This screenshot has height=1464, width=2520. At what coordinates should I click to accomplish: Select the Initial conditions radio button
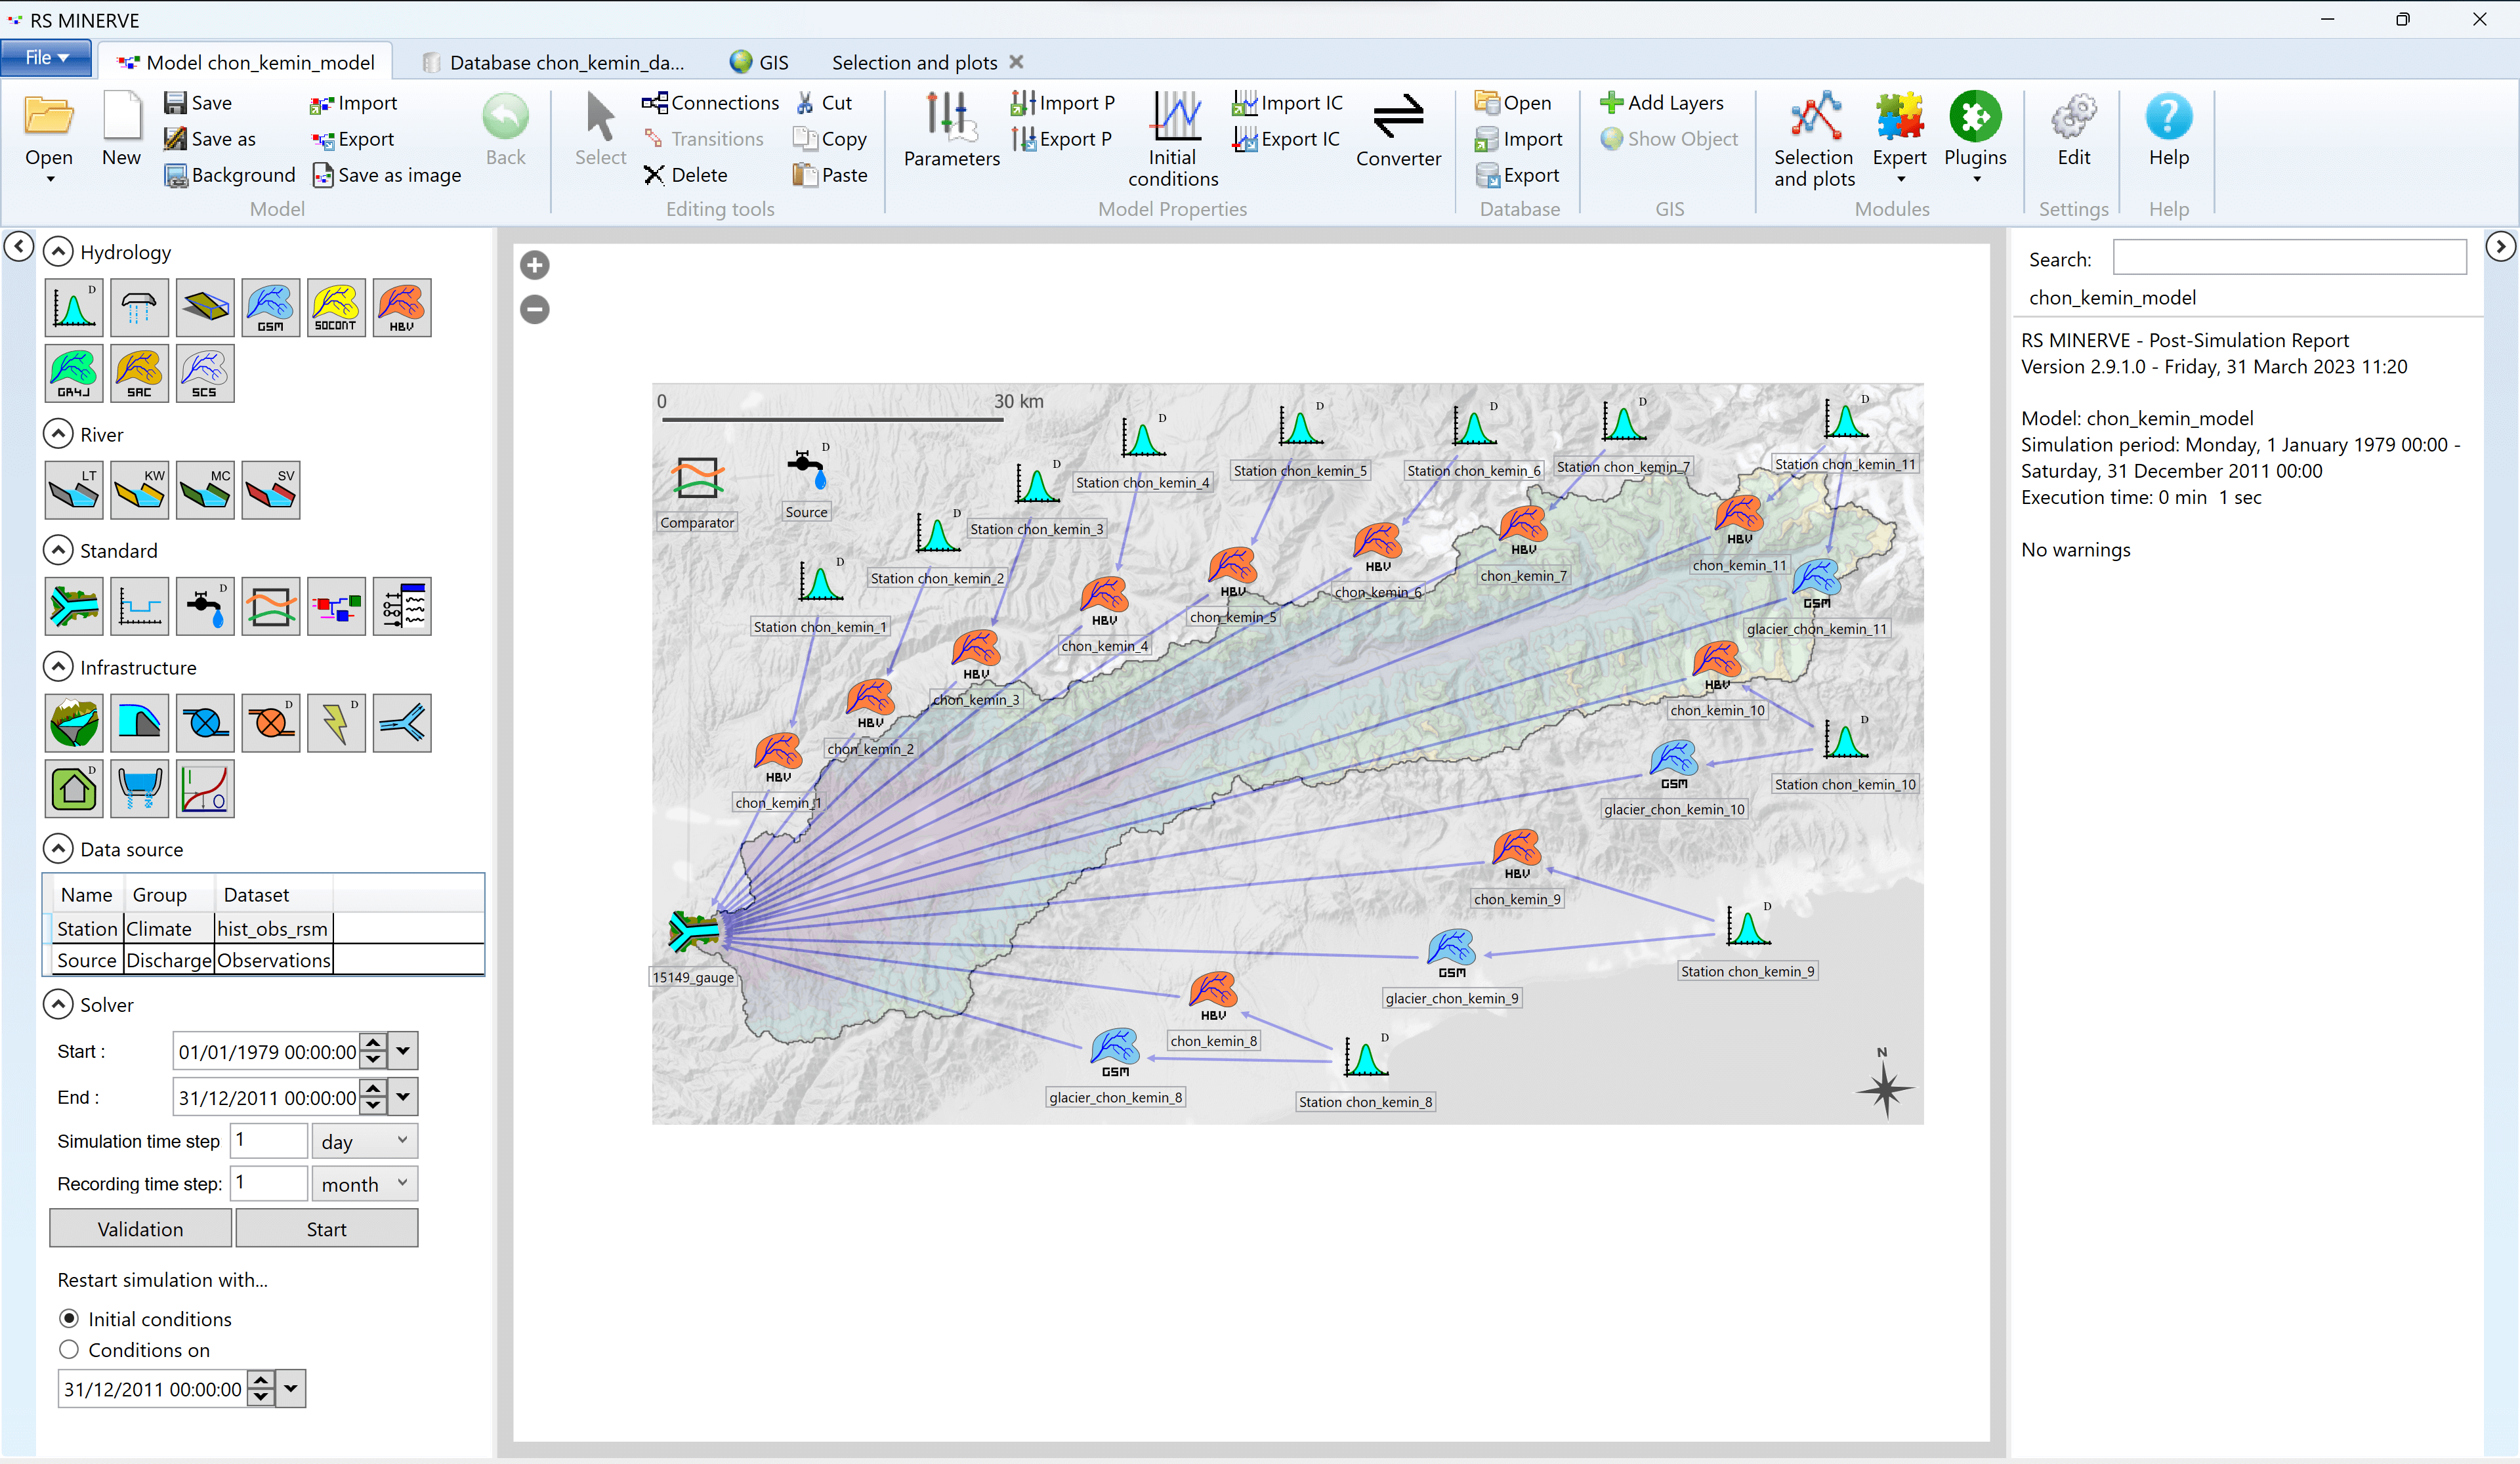tap(69, 1319)
